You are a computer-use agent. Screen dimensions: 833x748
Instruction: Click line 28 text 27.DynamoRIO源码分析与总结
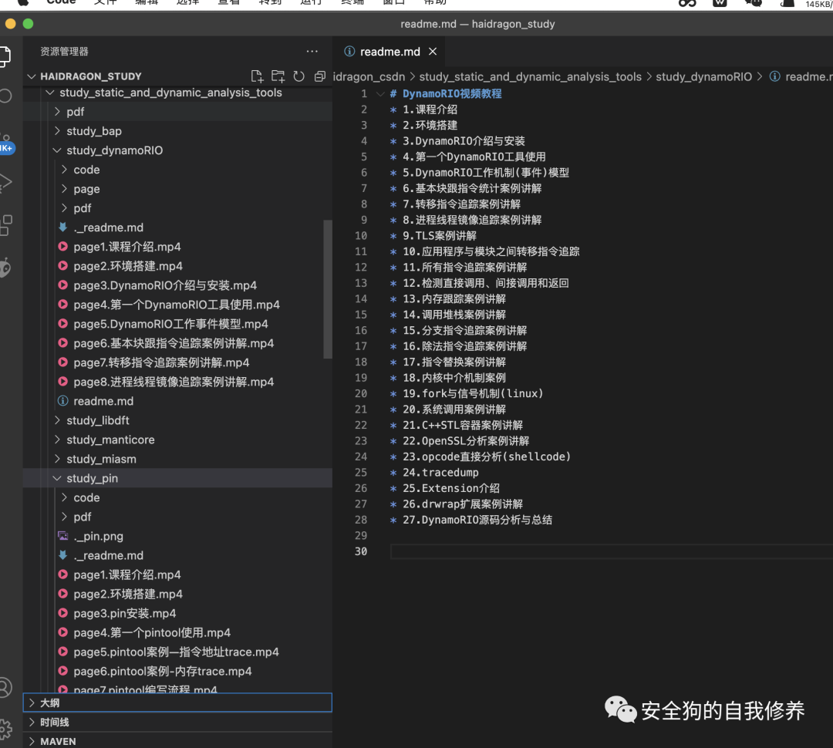point(477,520)
